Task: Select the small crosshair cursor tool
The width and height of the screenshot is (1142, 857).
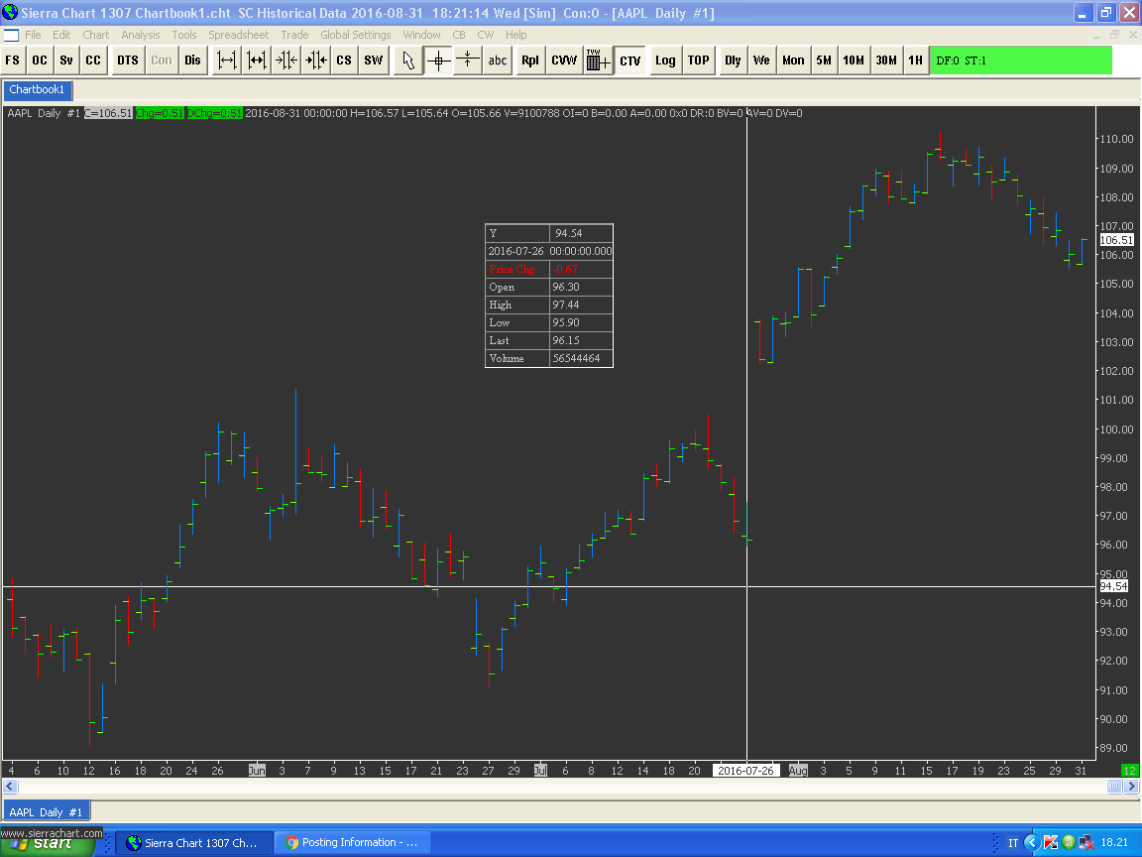Action: click(468, 61)
